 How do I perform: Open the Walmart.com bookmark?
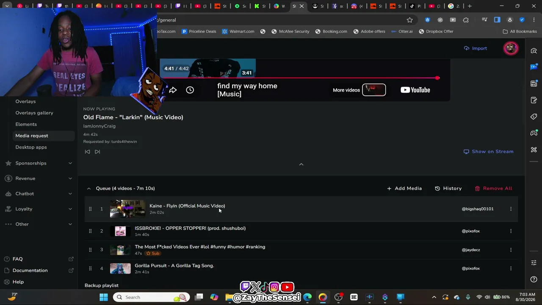pyautogui.click(x=238, y=31)
